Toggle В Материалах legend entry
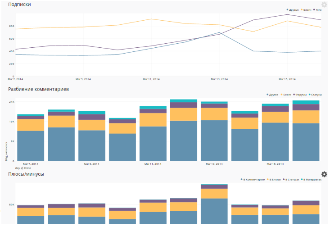 tap(311, 180)
